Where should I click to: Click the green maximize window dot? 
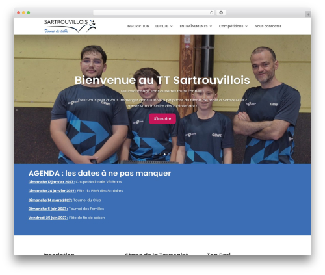tap(29, 12)
